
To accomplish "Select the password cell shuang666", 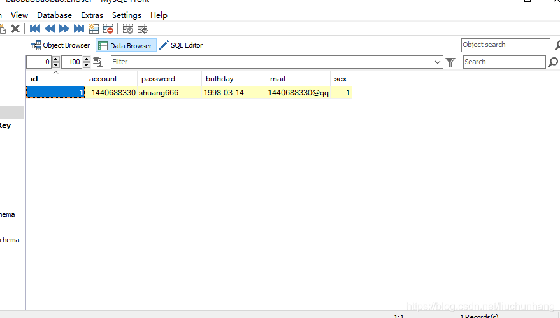I will tap(169, 92).
